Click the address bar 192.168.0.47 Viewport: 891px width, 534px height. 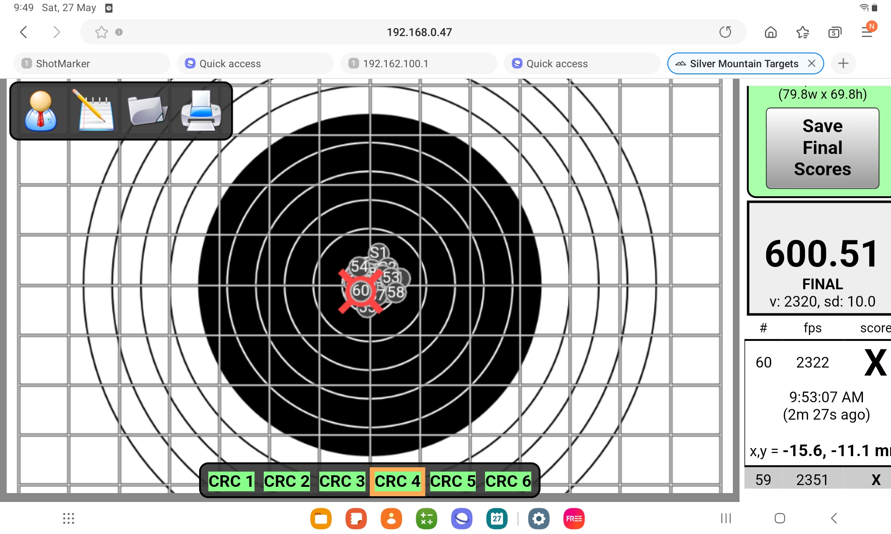tap(419, 32)
